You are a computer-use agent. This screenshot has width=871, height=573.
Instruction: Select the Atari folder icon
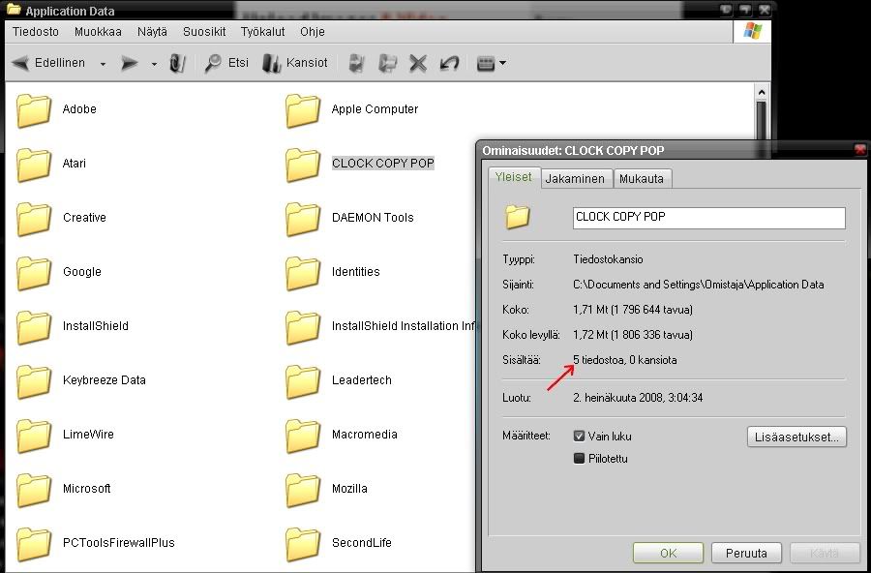(33, 166)
